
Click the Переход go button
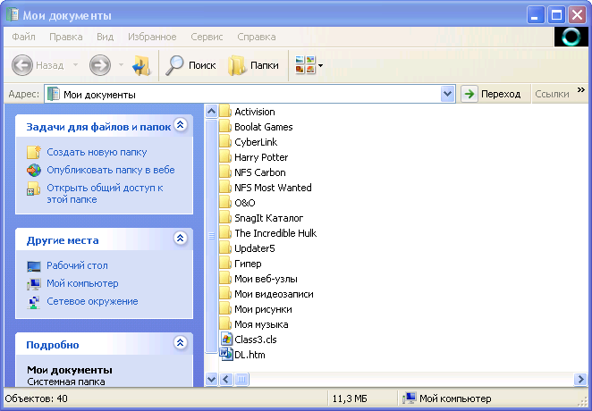click(492, 94)
